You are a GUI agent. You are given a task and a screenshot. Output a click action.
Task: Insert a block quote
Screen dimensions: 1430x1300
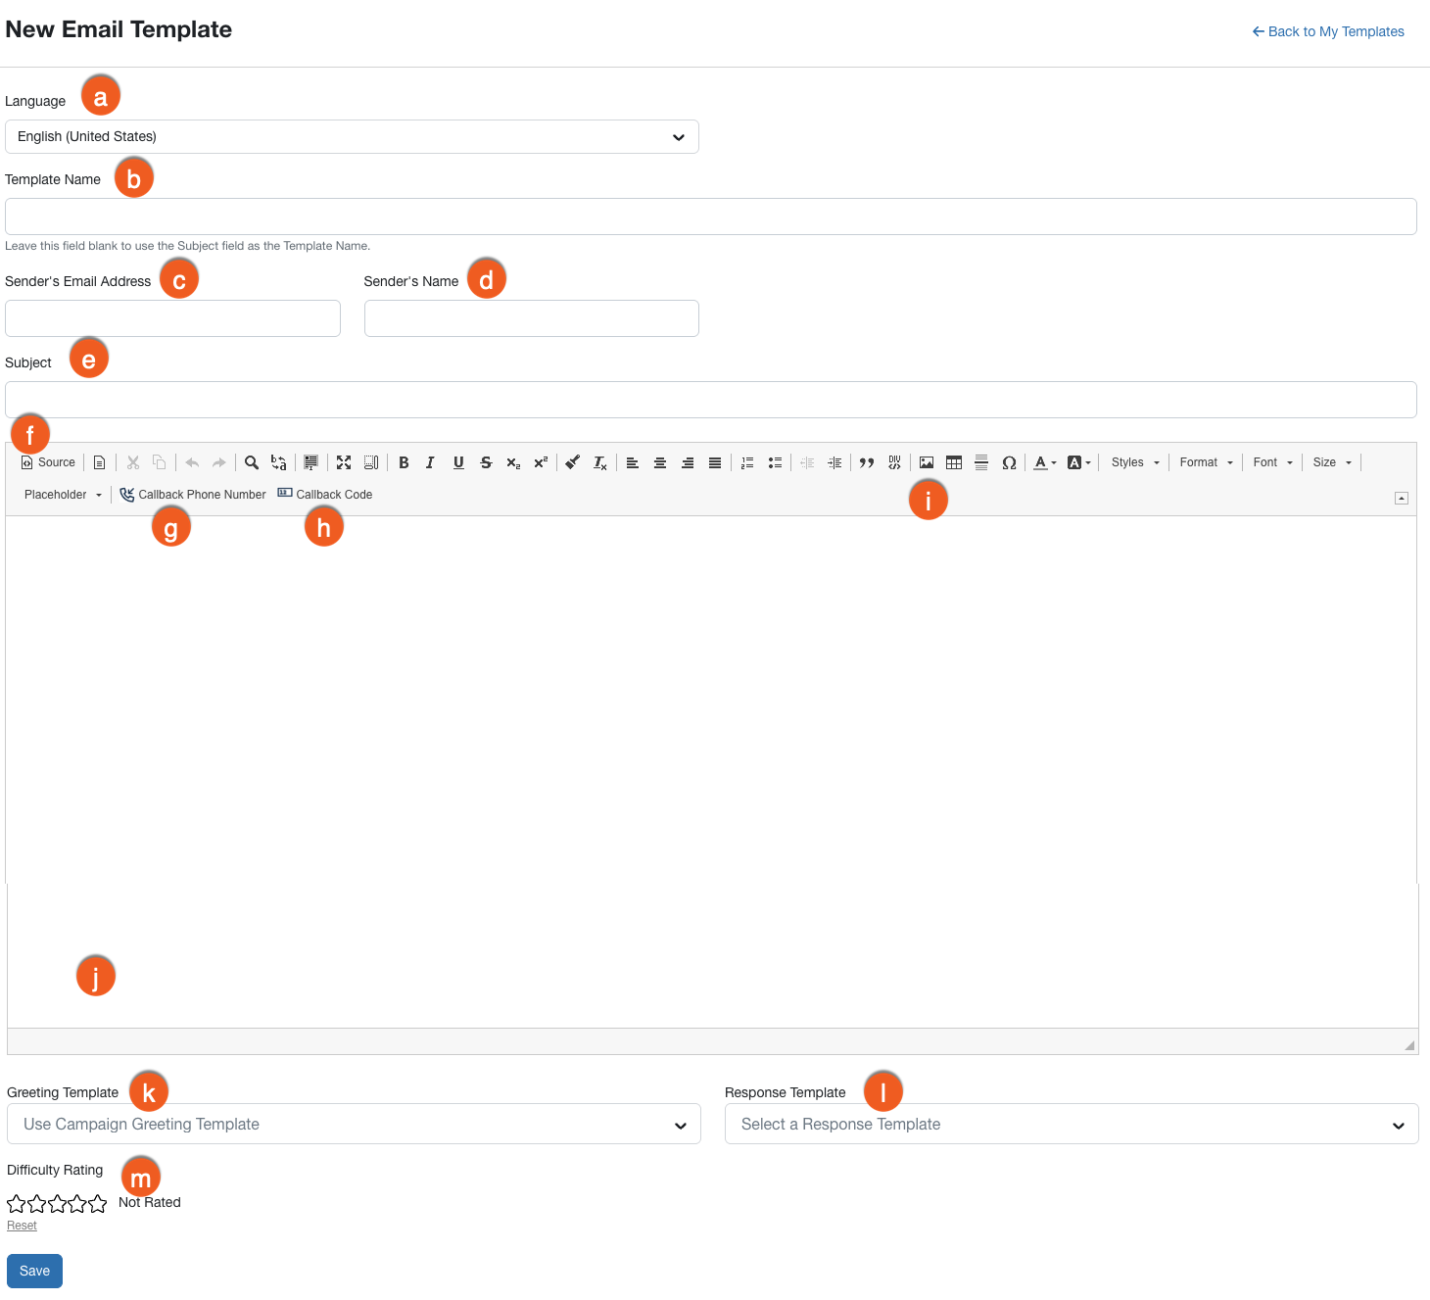866,461
